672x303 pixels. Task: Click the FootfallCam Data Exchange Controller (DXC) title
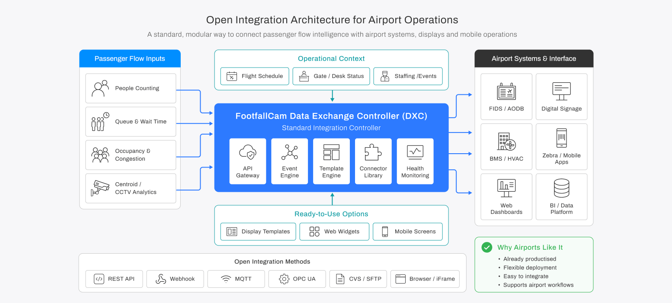(331, 116)
